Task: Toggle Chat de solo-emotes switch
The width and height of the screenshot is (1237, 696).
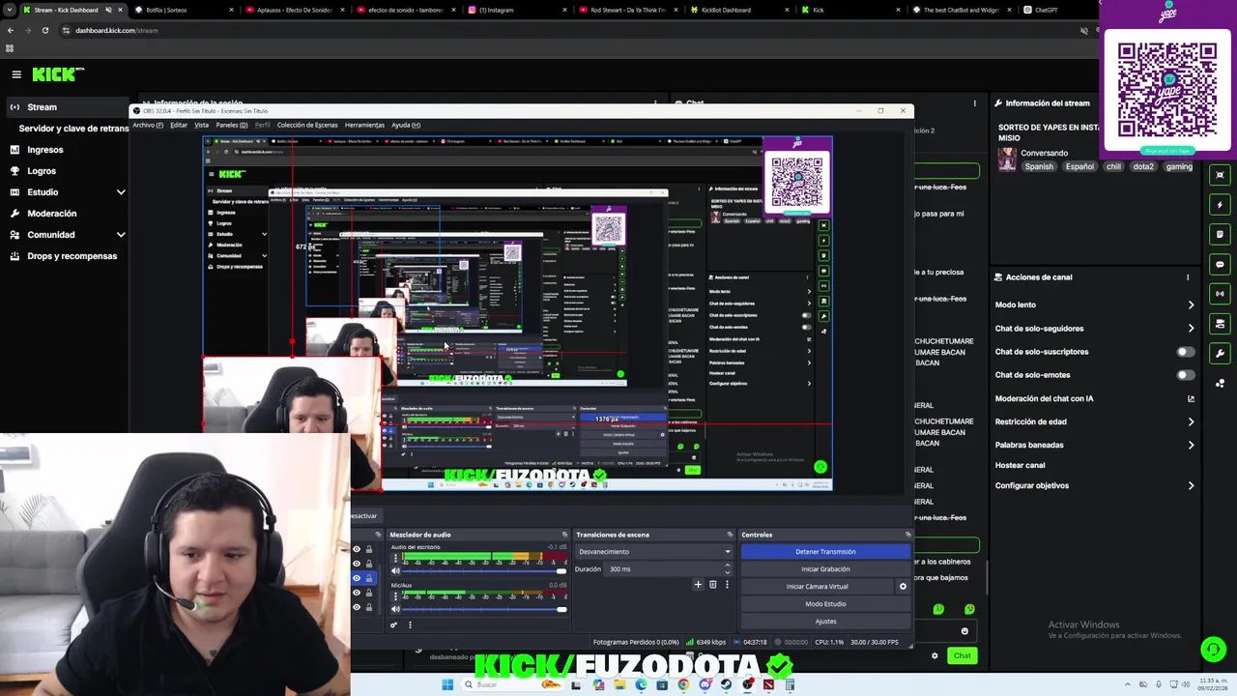Action: (1184, 375)
